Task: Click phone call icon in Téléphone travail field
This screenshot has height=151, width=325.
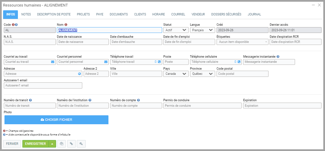Action: click(x=159, y=62)
